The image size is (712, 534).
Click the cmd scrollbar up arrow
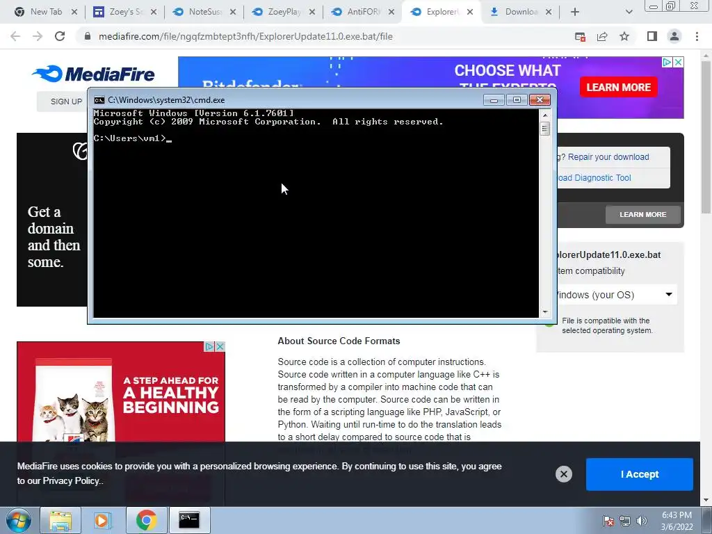tap(545, 115)
